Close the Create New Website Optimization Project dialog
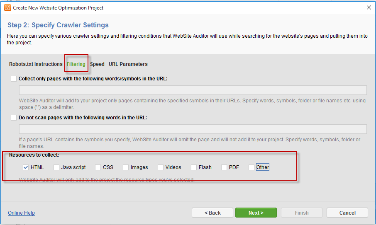The width and height of the screenshot is (376, 225). 369,7
